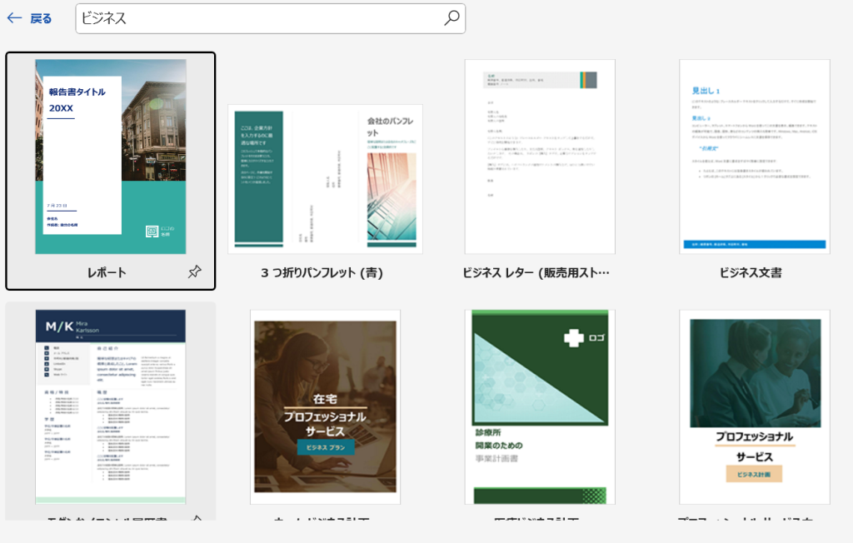Image resolution: width=853 pixels, height=543 pixels.
Task: Click the QR code icon on report cover
Action: coord(152,232)
